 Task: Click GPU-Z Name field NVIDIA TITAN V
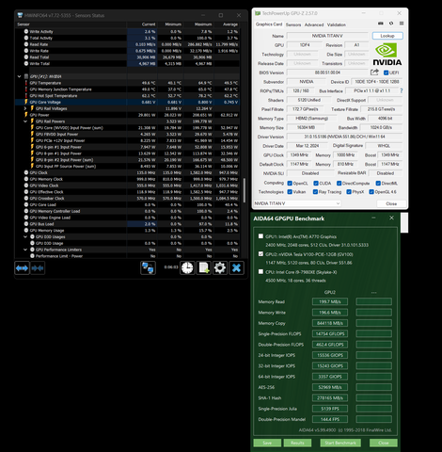point(327,36)
